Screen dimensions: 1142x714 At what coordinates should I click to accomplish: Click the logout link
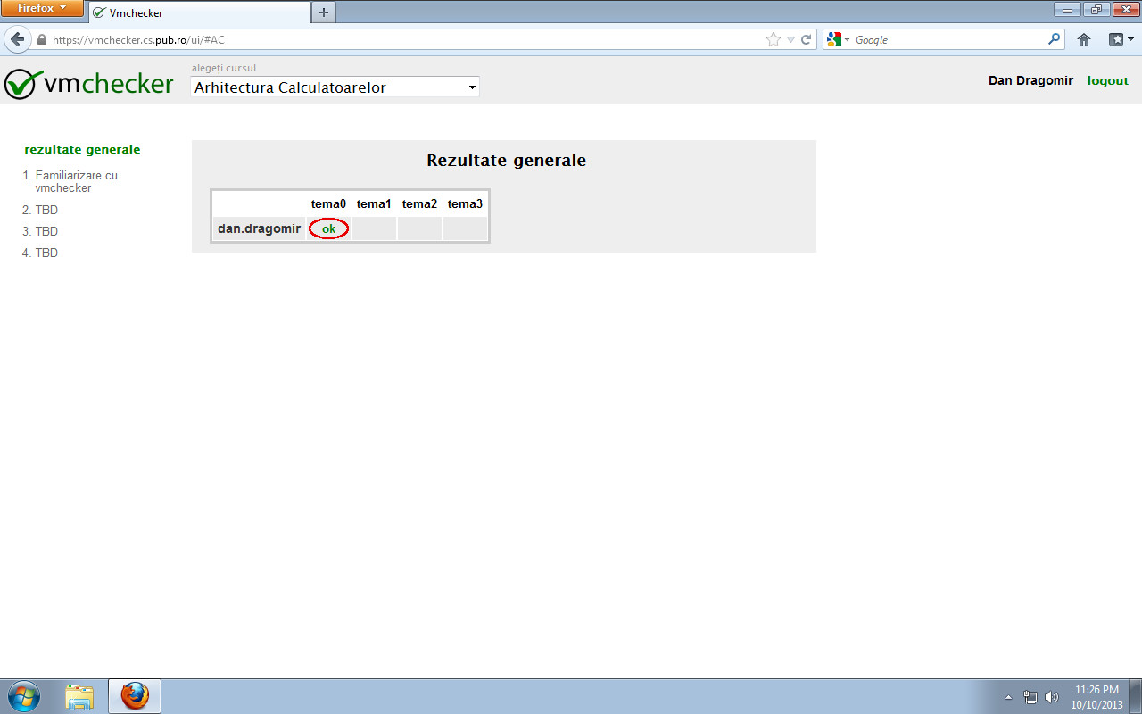1107,80
